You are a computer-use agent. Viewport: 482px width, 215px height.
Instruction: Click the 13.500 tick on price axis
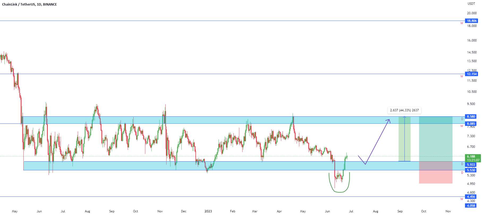pos(472,61)
